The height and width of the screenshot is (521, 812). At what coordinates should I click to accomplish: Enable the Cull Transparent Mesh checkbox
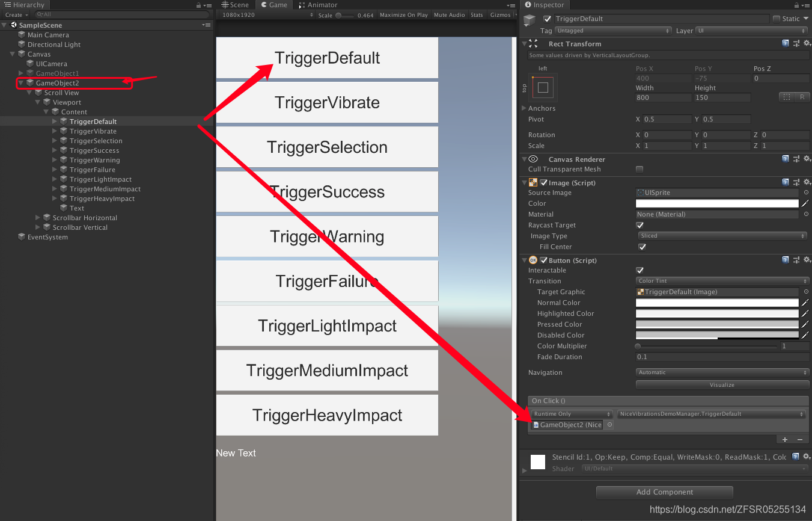tap(640, 170)
